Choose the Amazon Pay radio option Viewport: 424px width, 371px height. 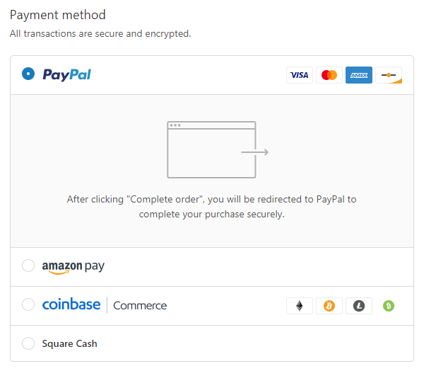[28, 266]
